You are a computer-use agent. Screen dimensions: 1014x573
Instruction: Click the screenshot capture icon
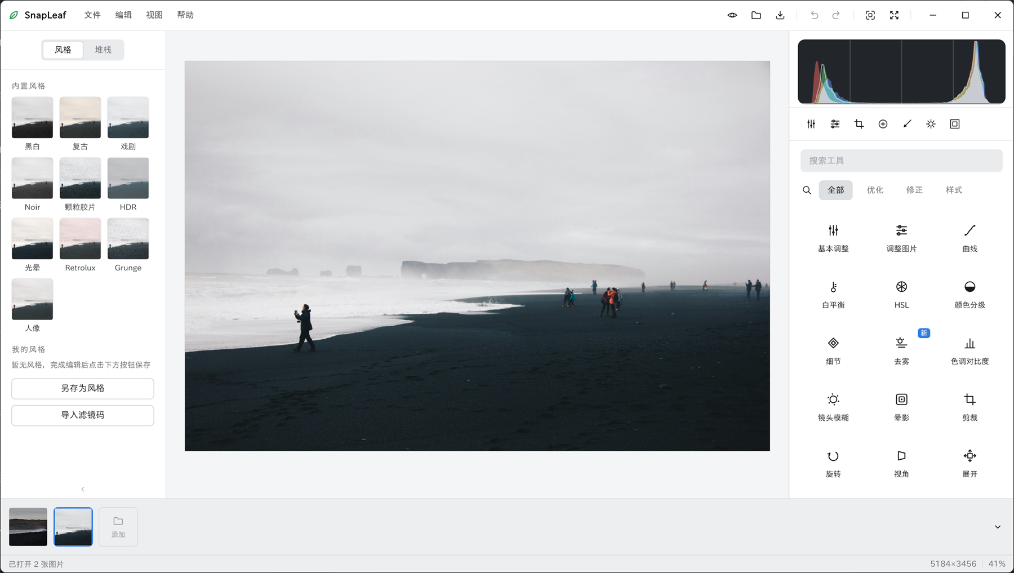[x=870, y=15]
